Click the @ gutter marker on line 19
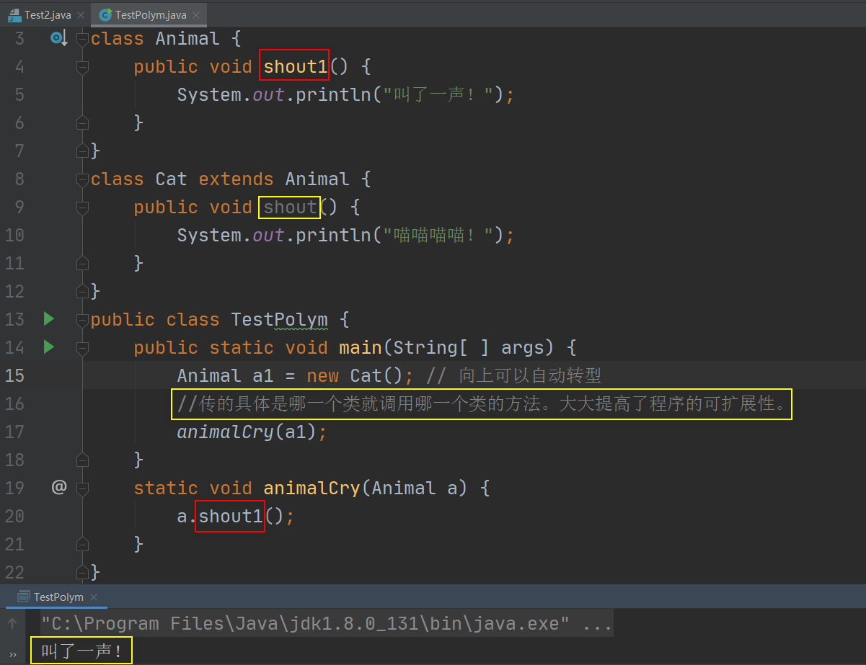The width and height of the screenshot is (866, 665). tap(58, 488)
